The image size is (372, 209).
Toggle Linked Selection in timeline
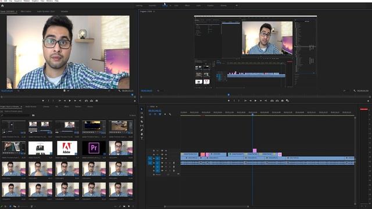tap(160, 114)
